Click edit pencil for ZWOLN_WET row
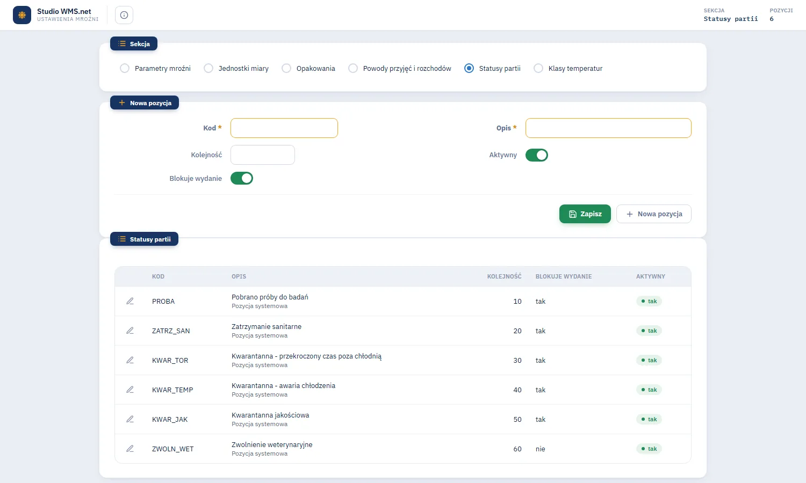This screenshot has height=483, width=806. pyautogui.click(x=130, y=449)
